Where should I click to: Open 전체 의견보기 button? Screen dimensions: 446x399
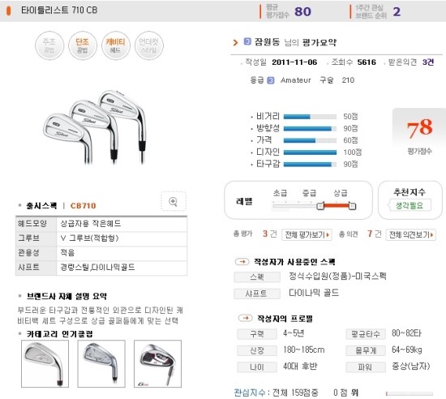pyautogui.click(x=411, y=234)
